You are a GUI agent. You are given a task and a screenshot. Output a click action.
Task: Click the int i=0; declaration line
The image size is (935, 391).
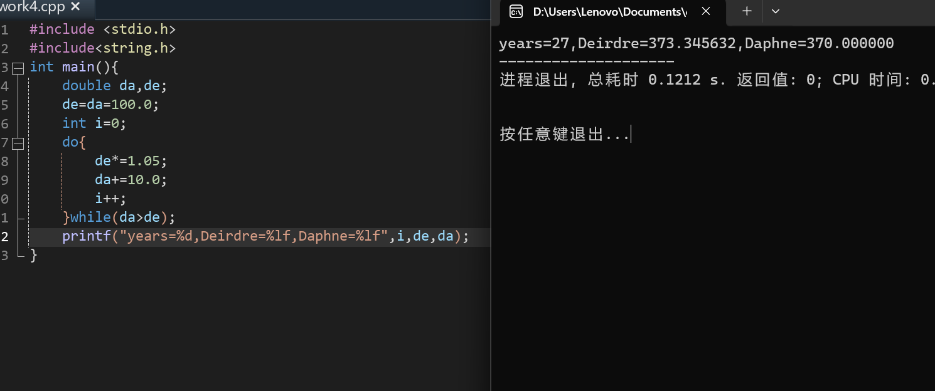pos(93,123)
